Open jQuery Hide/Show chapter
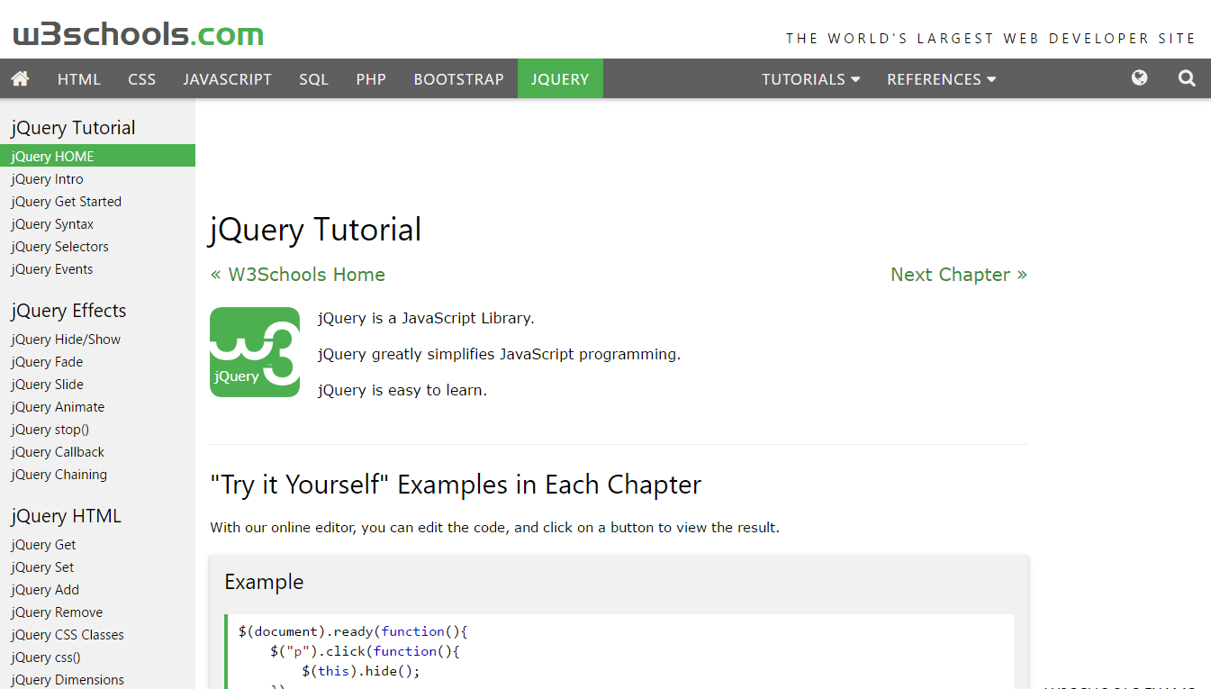Screen dimensions: 1211x689 click(97, 339)
